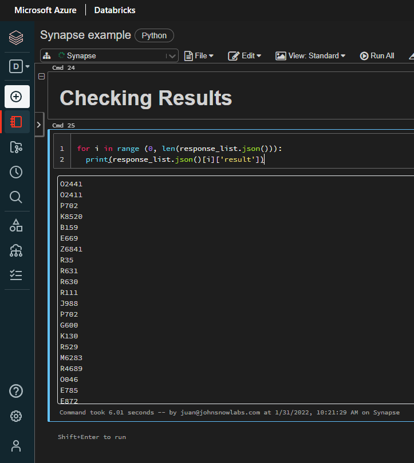Click Run All button
This screenshot has width=414, height=463.
(x=377, y=56)
